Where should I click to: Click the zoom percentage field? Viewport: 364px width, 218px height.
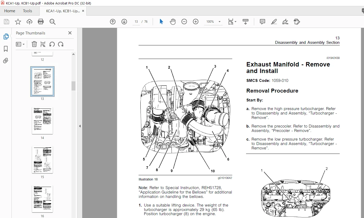tap(210, 22)
